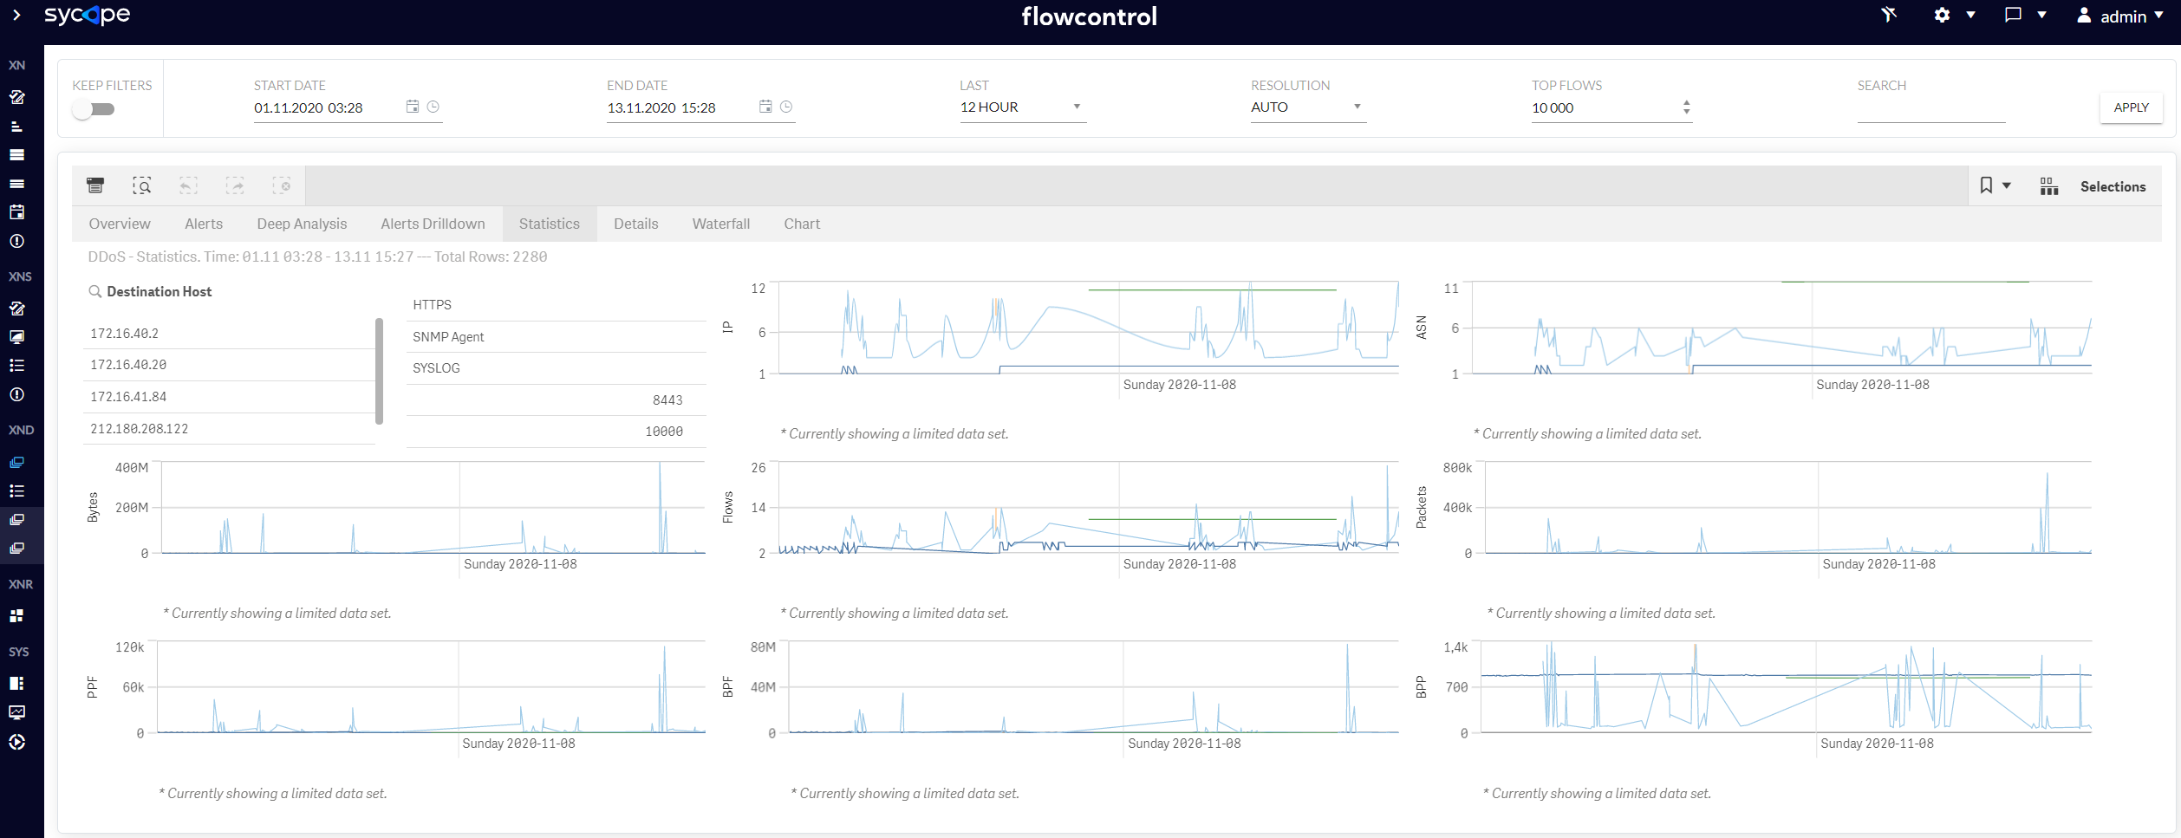Open the Last 12 HOUR dropdown
The image size is (2181, 838).
[1023, 107]
